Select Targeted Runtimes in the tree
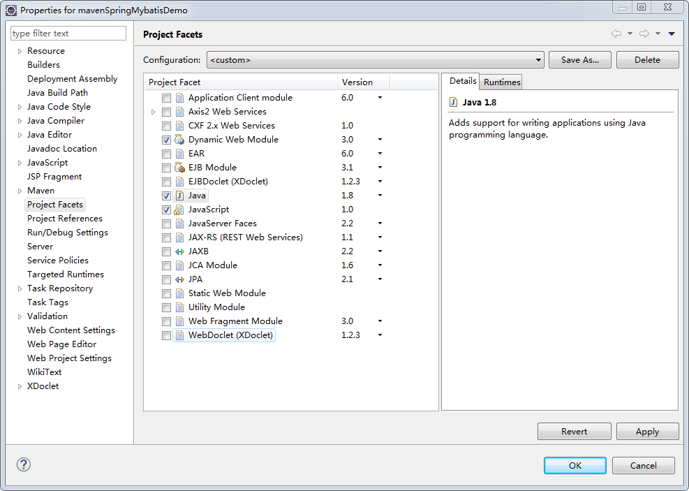 (66, 274)
